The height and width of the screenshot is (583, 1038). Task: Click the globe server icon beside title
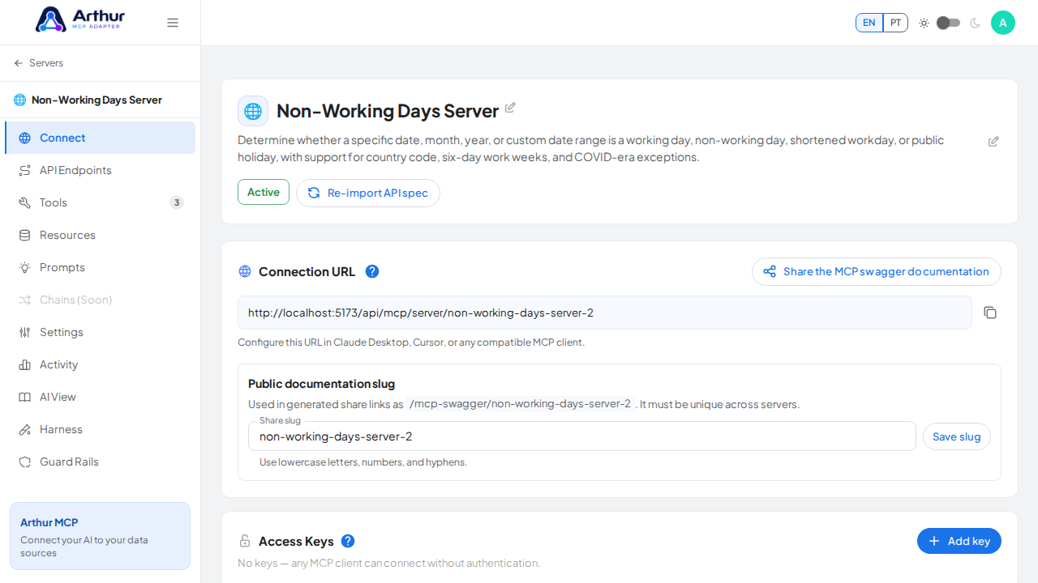(x=253, y=111)
